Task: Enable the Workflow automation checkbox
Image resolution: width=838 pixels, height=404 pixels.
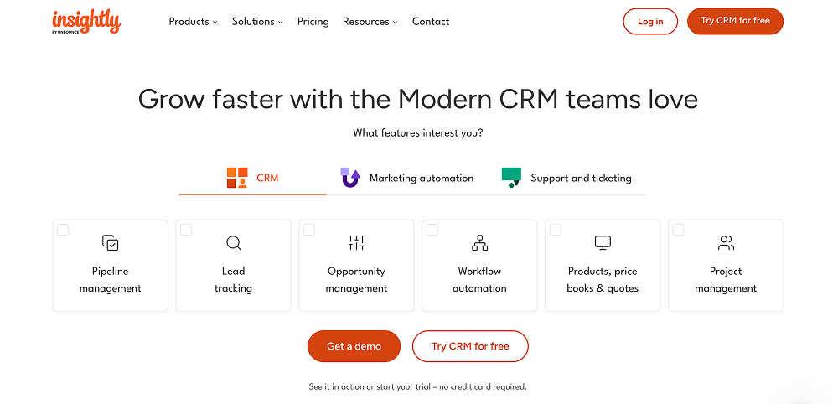Action: point(432,230)
